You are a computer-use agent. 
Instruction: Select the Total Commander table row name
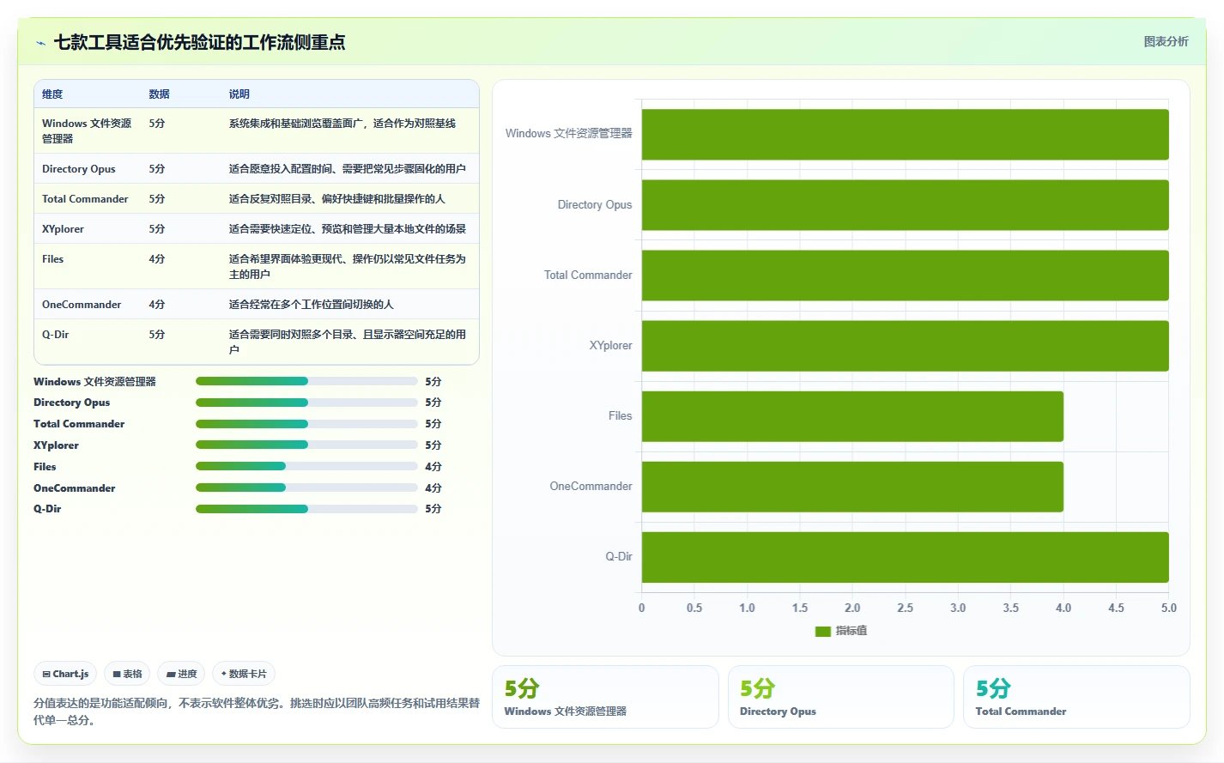(x=85, y=199)
